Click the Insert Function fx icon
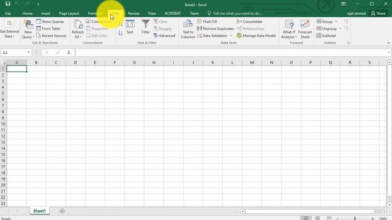Viewport: 392px width, 220px height. click(x=69, y=53)
